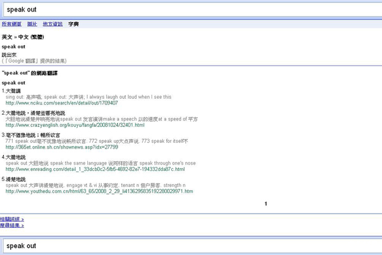Screen dimensions: 382x255
Task: Click snippet mentioning "engage vt & vi"
Action: point(95,186)
